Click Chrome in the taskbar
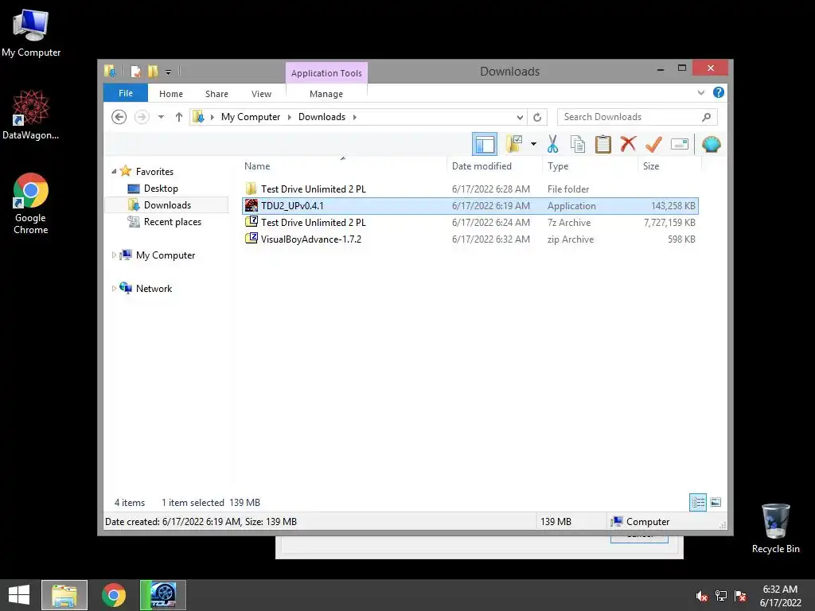 pyautogui.click(x=113, y=595)
